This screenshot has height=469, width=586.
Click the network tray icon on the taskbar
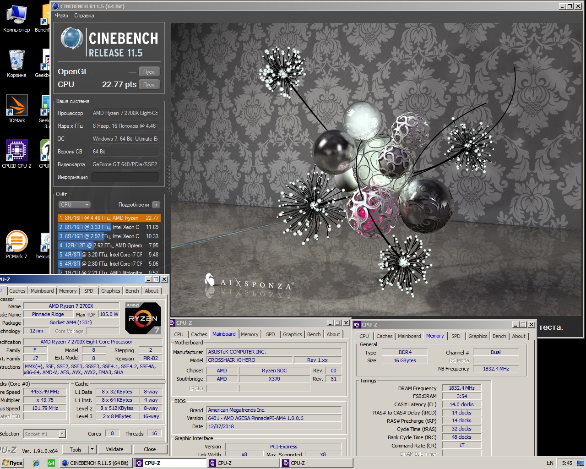pos(580,463)
